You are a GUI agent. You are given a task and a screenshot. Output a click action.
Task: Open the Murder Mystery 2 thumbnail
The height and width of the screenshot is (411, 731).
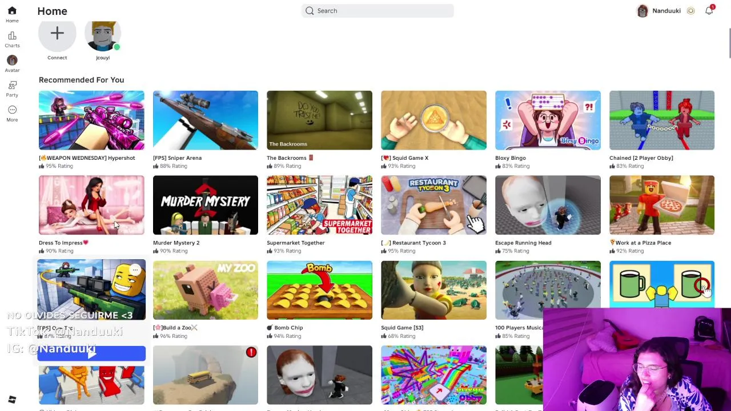206,205
